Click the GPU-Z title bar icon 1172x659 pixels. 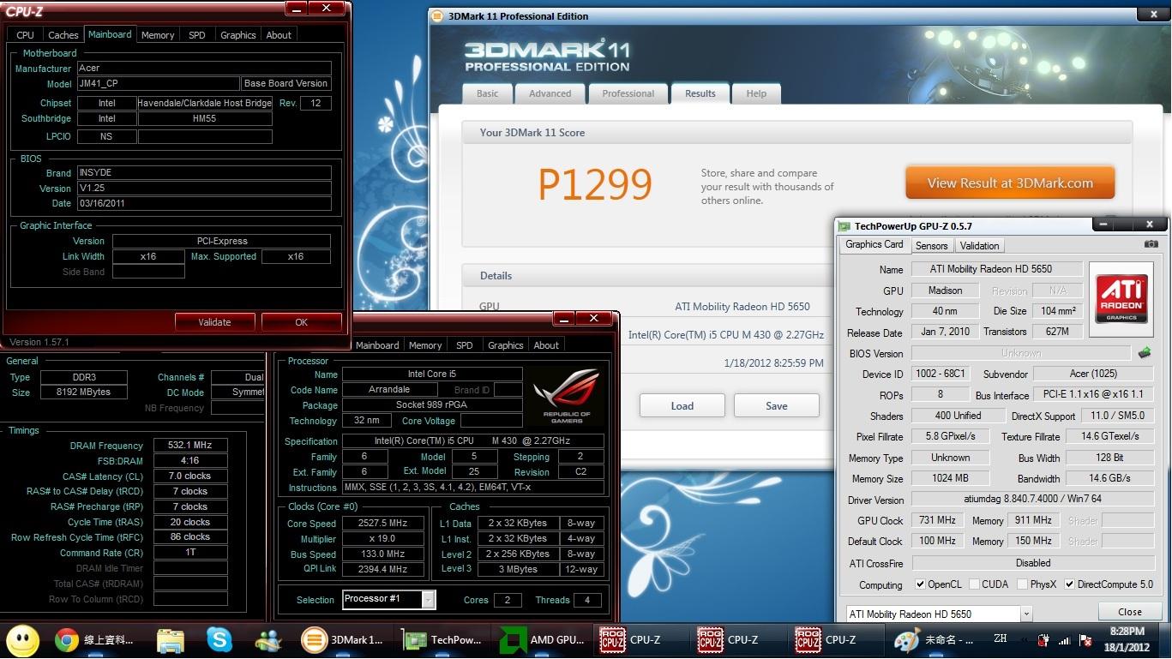coord(844,226)
